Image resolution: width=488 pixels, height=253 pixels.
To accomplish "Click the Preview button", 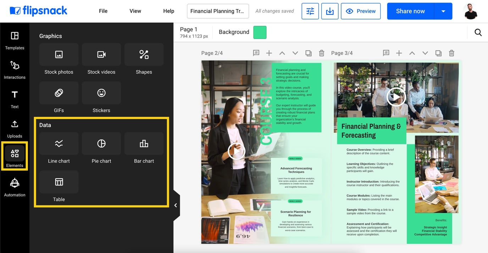I will tap(361, 11).
